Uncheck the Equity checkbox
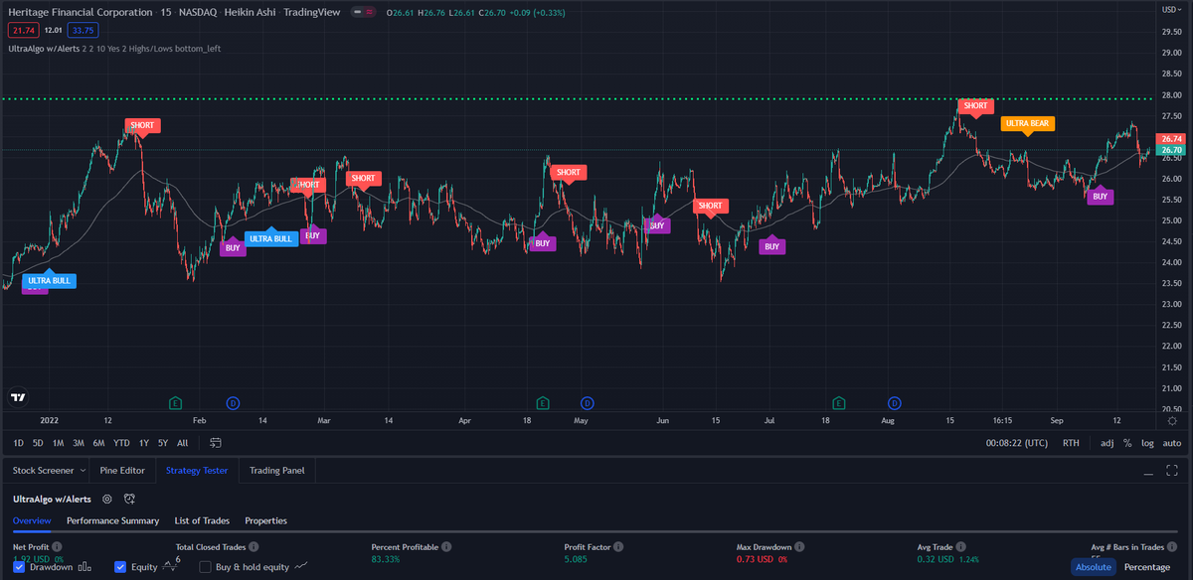 tap(120, 567)
